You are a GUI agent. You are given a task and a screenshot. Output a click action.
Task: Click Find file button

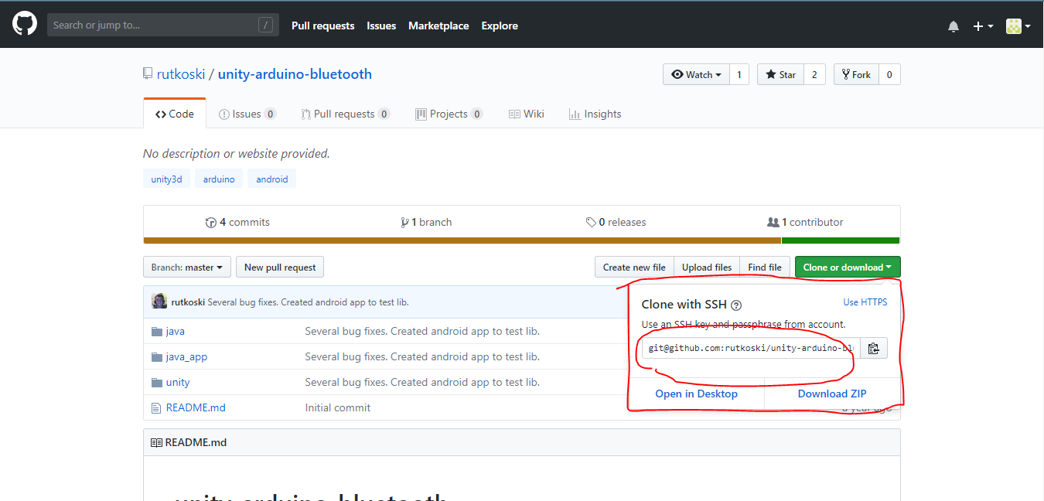[x=765, y=268]
